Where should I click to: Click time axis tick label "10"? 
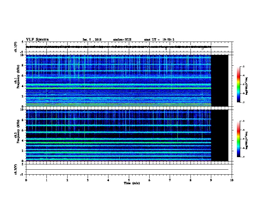232,180
